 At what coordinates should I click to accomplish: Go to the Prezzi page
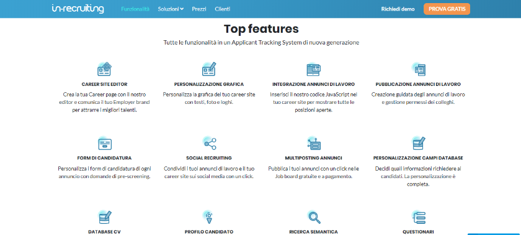click(199, 9)
